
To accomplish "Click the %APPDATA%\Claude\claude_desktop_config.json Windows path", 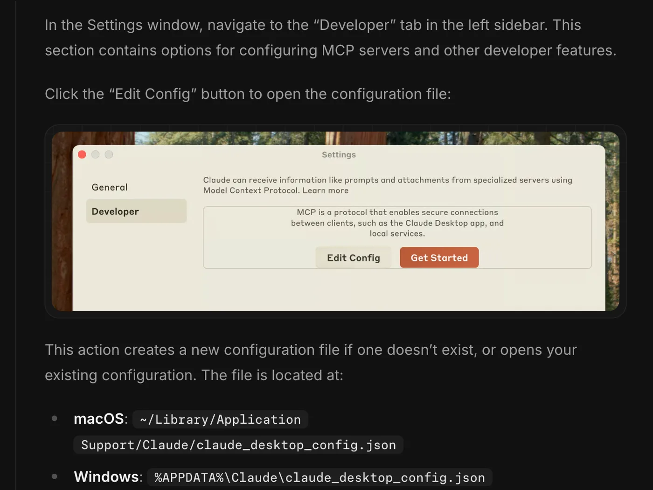I will click(x=320, y=477).
